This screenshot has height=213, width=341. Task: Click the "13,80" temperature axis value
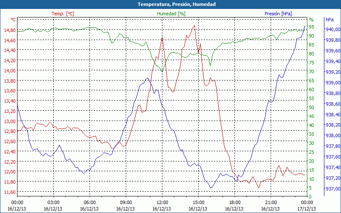pos(10,81)
